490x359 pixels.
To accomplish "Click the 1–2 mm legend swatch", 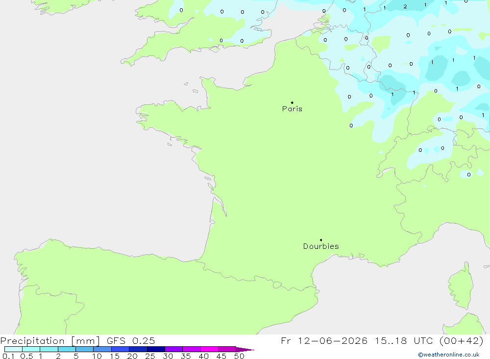I will pos(49,349).
